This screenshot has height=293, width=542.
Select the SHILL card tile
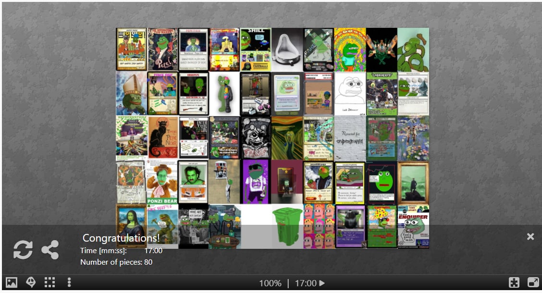[x=256, y=50]
